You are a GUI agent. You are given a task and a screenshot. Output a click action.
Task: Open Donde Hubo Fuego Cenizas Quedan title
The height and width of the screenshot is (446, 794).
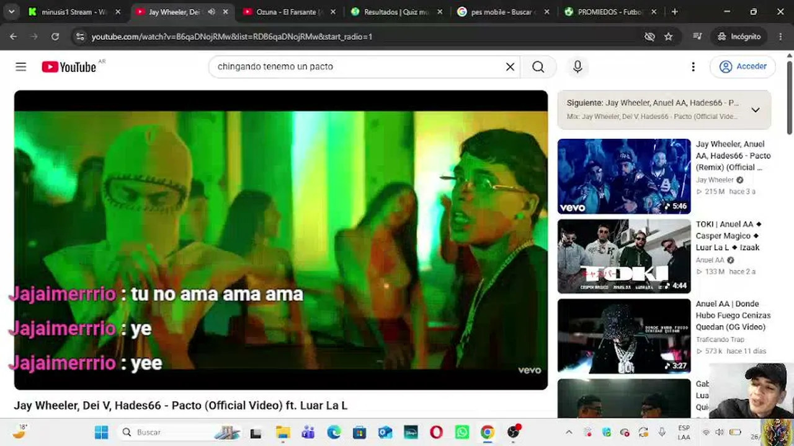coord(733,315)
